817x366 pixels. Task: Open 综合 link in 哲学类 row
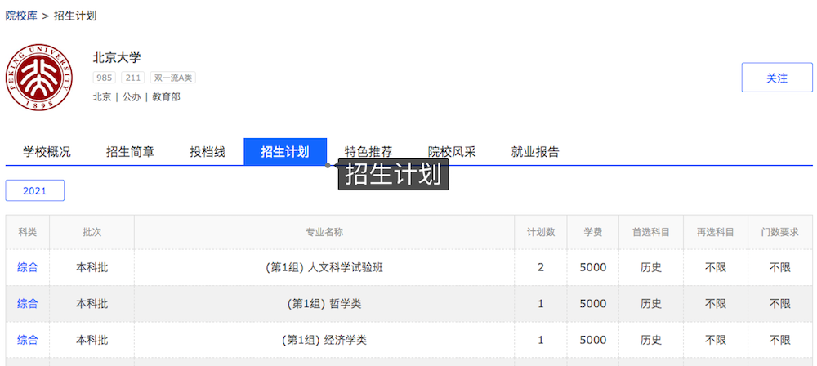click(28, 304)
